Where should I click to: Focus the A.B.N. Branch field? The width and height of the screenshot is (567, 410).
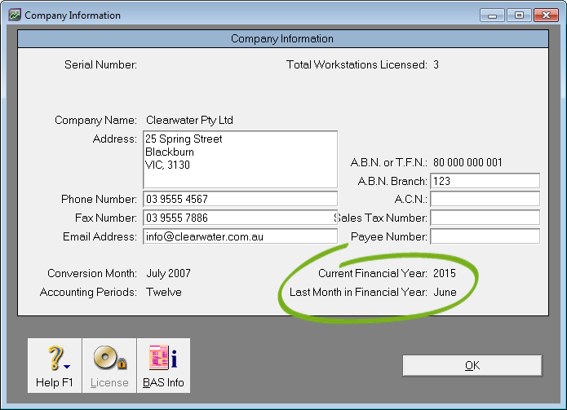coord(485,181)
